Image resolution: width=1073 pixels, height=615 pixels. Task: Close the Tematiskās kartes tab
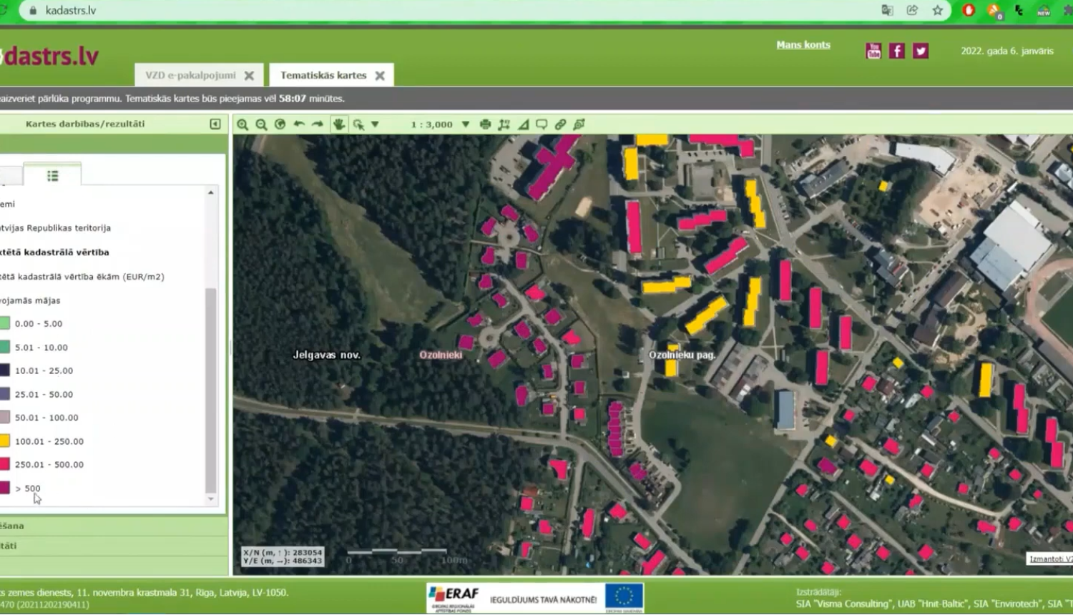[380, 75]
